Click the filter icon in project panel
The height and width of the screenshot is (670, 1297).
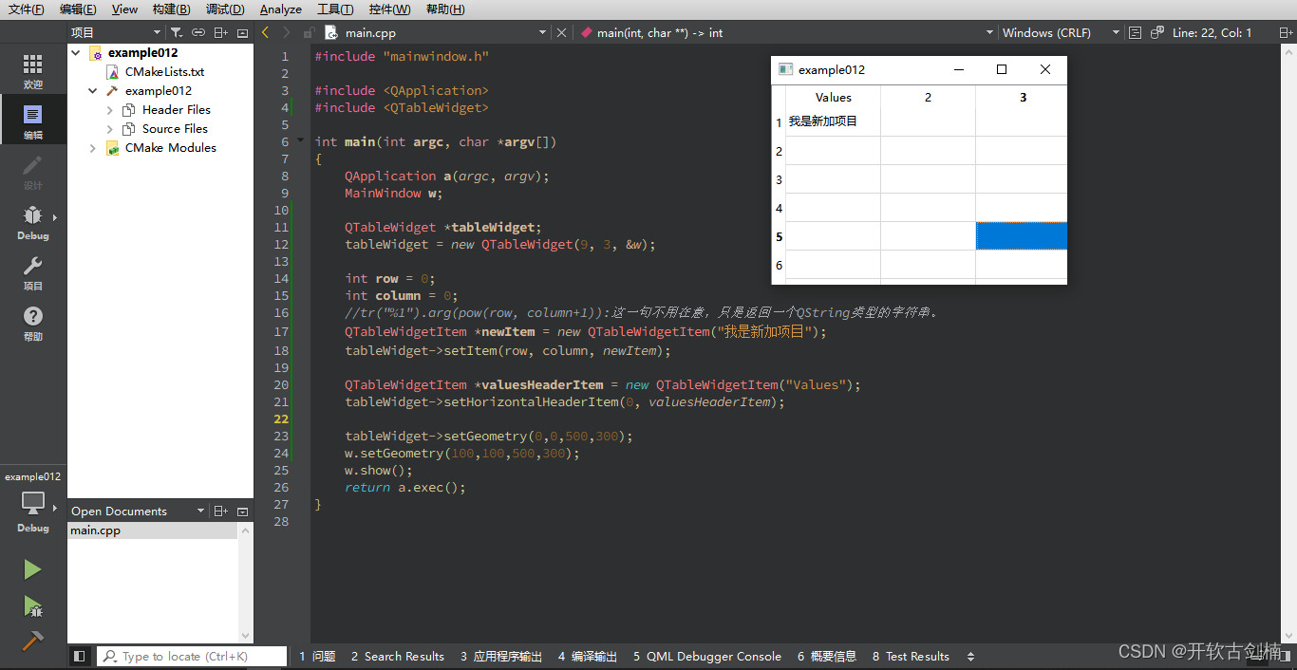[x=176, y=32]
